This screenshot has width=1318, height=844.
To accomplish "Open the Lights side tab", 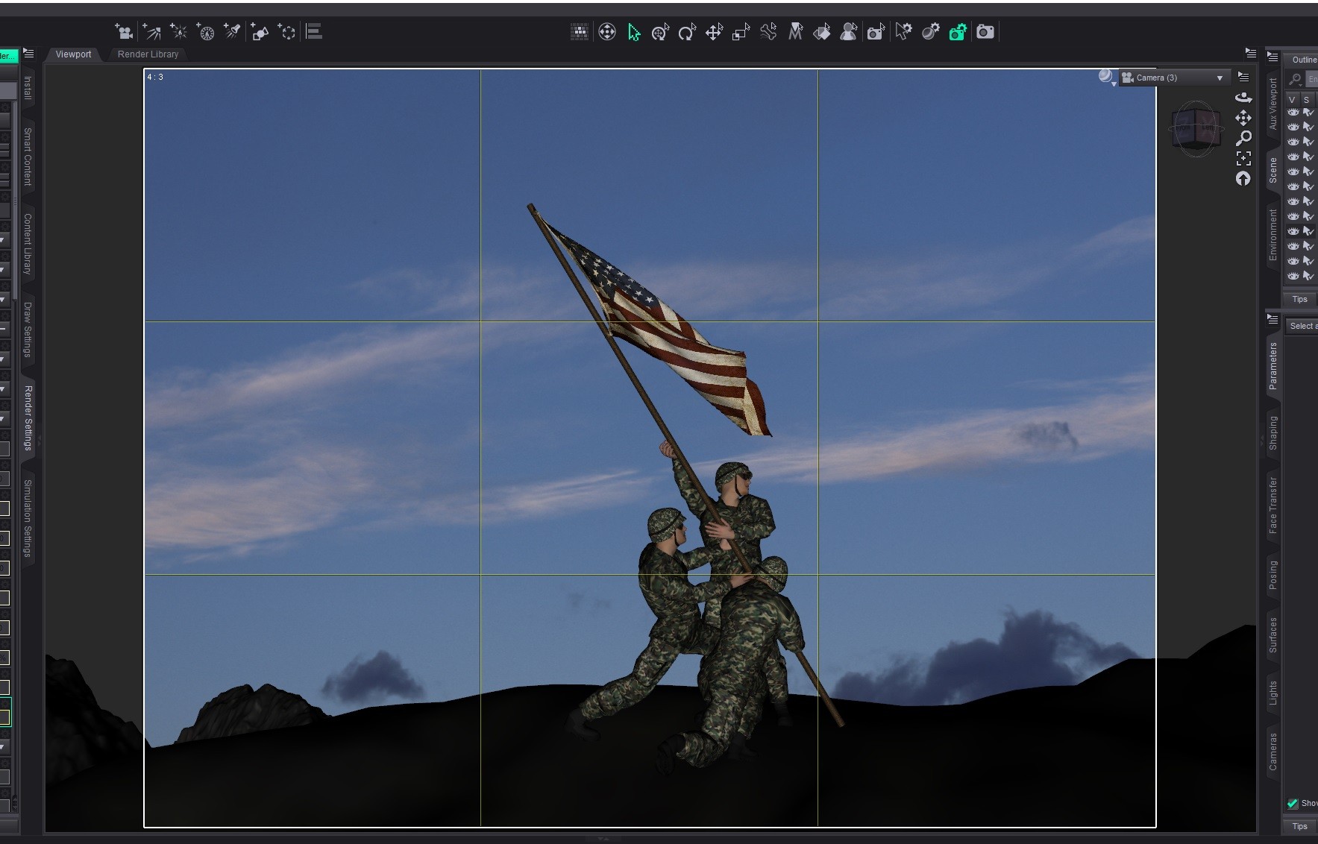I will coord(1273,693).
